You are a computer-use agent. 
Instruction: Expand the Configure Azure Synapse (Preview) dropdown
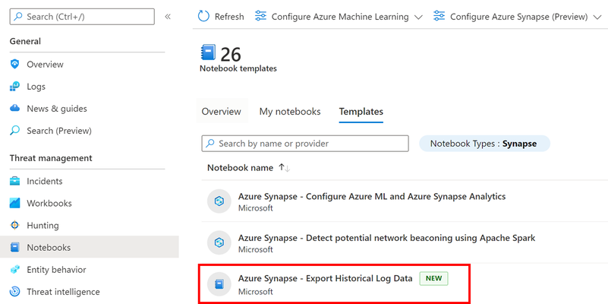point(597,17)
